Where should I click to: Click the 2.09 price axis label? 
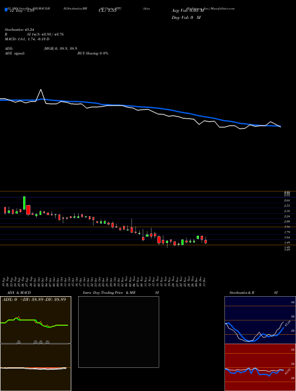(x=287, y=222)
